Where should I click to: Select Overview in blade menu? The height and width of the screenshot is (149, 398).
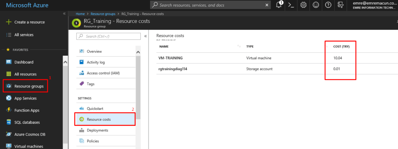click(x=94, y=51)
